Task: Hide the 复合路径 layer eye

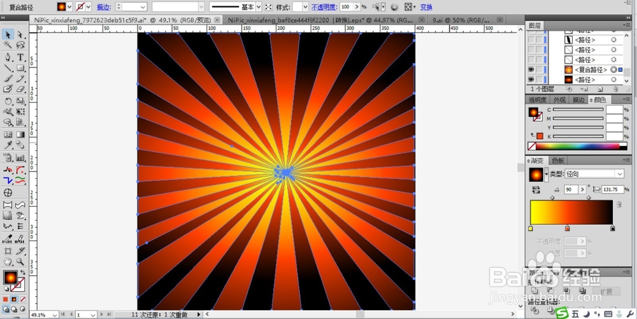Action: [531, 70]
